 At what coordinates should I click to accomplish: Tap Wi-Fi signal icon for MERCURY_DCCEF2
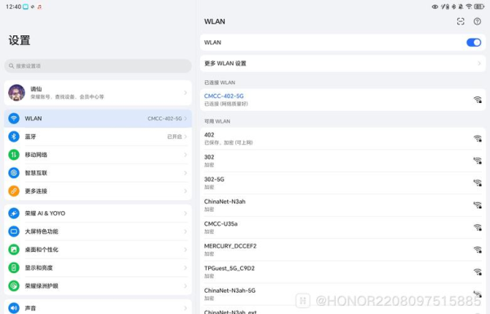click(x=477, y=249)
